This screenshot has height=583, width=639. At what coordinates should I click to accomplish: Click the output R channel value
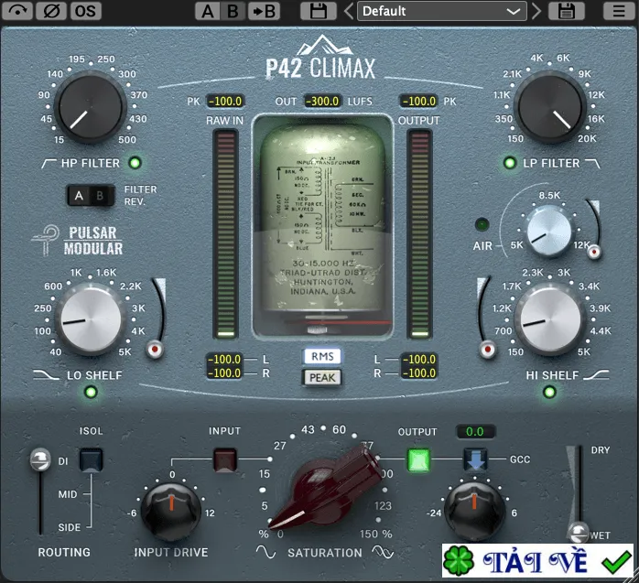(x=419, y=373)
